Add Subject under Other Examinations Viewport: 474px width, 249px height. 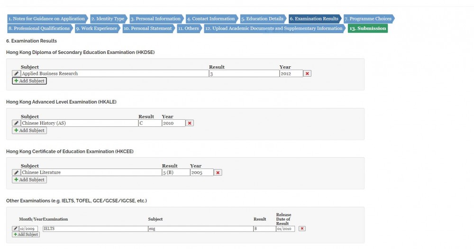coord(26,234)
